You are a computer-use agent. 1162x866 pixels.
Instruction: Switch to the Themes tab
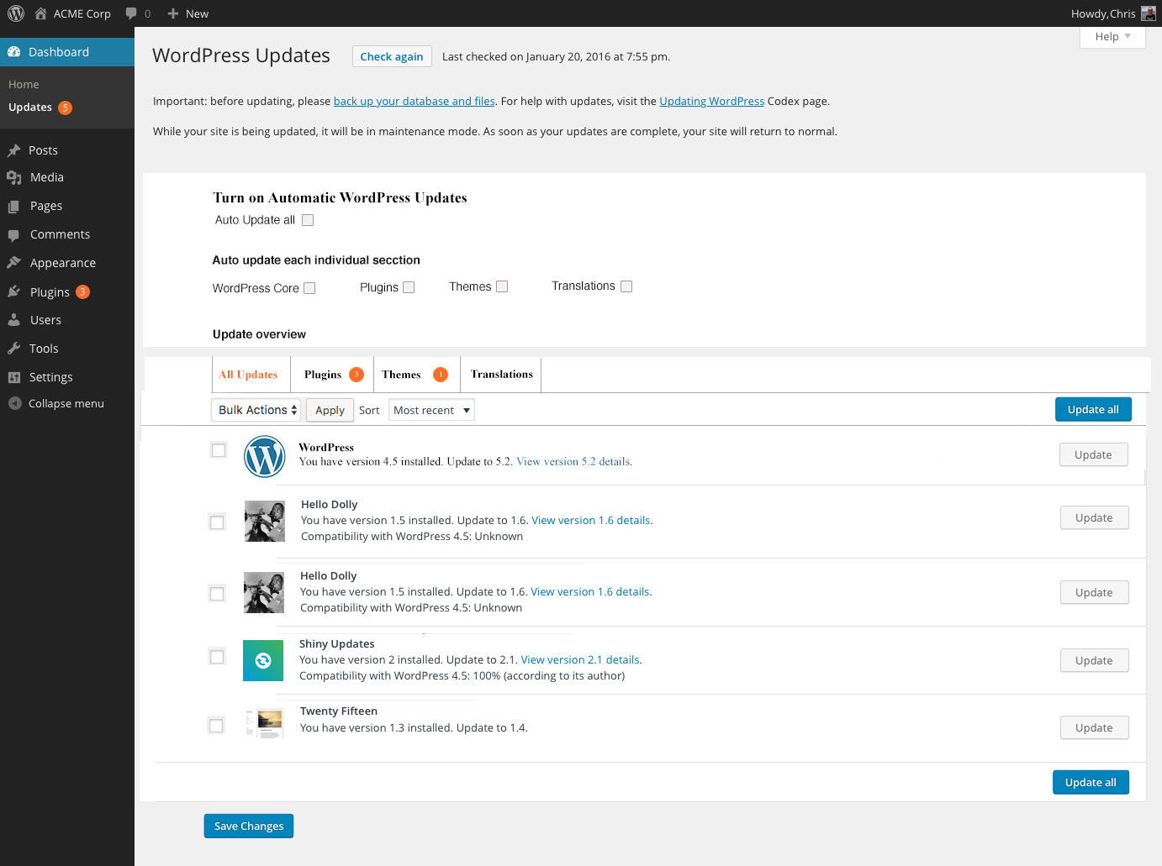[x=402, y=374]
